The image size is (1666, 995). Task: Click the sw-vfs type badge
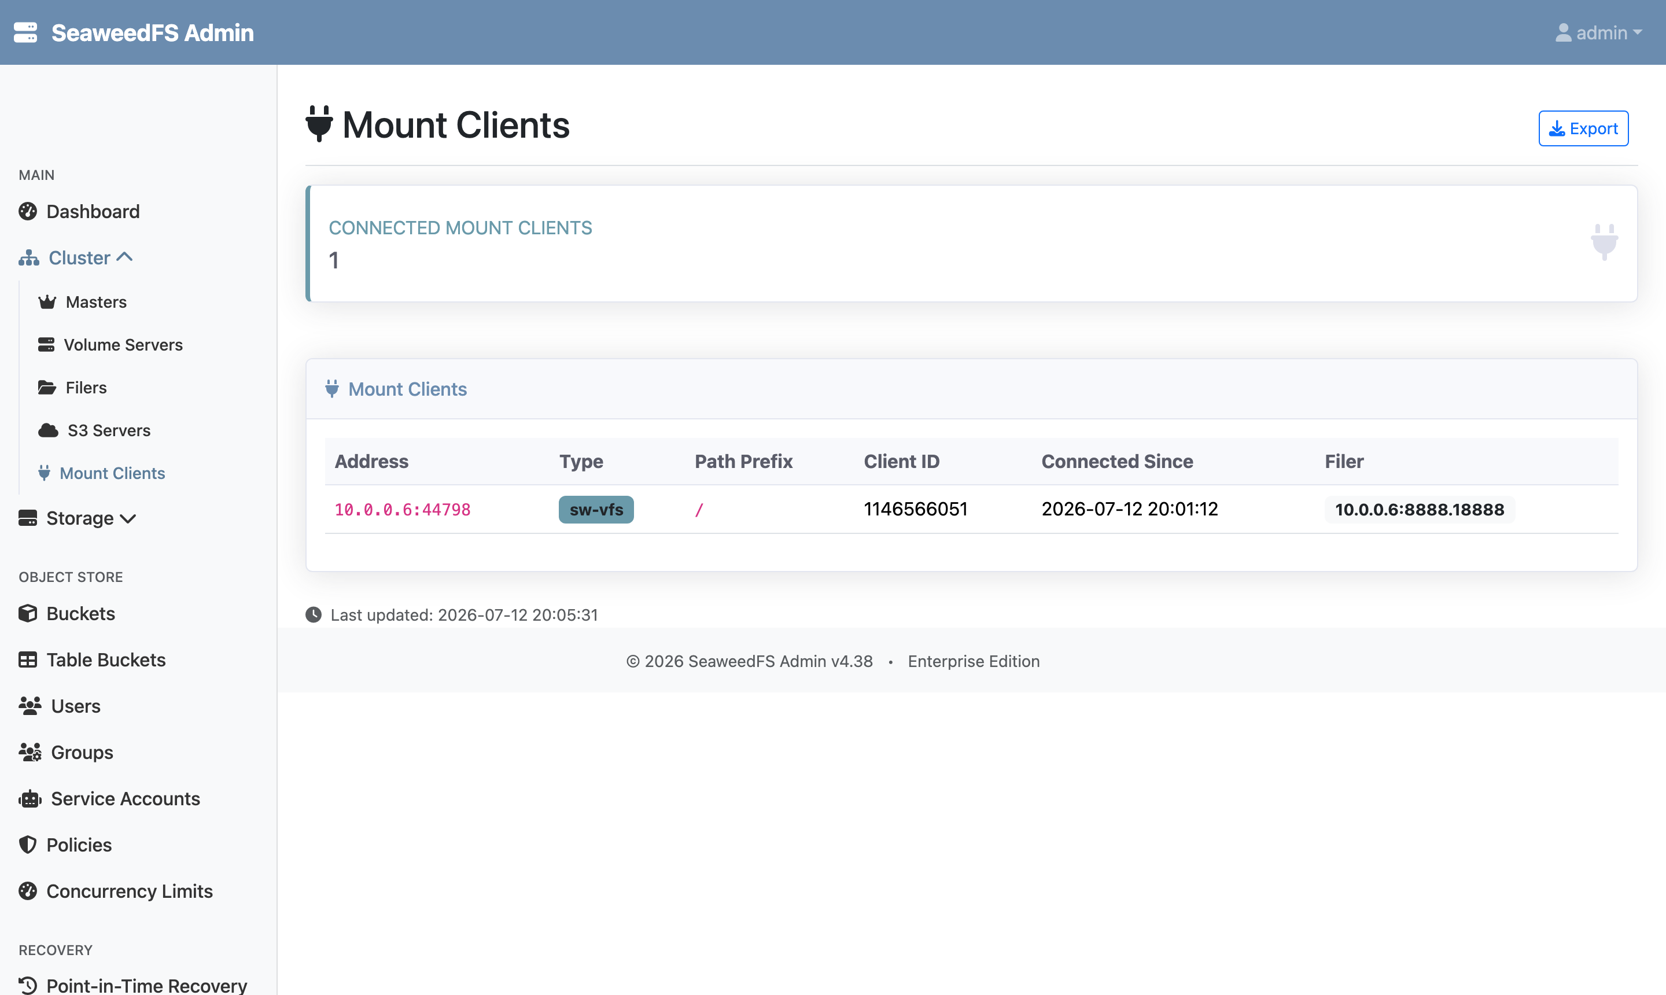point(596,510)
